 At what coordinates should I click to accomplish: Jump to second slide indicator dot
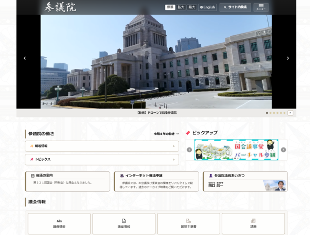pos(271,113)
